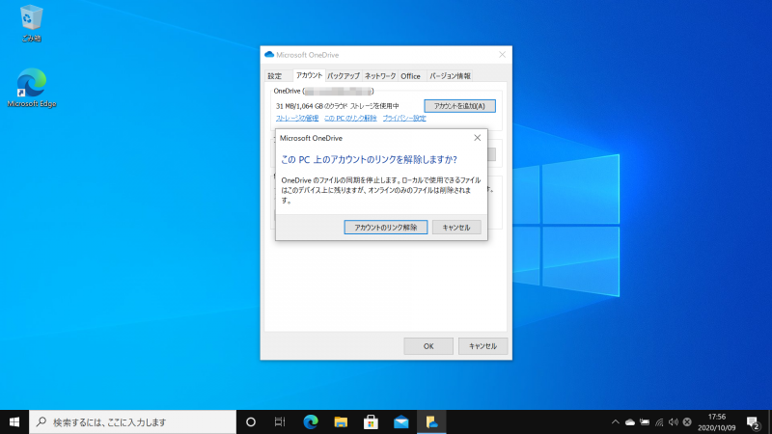Open Microsoft Store from the taskbar
Viewport: 772px width, 434px height.
click(x=371, y=422)
